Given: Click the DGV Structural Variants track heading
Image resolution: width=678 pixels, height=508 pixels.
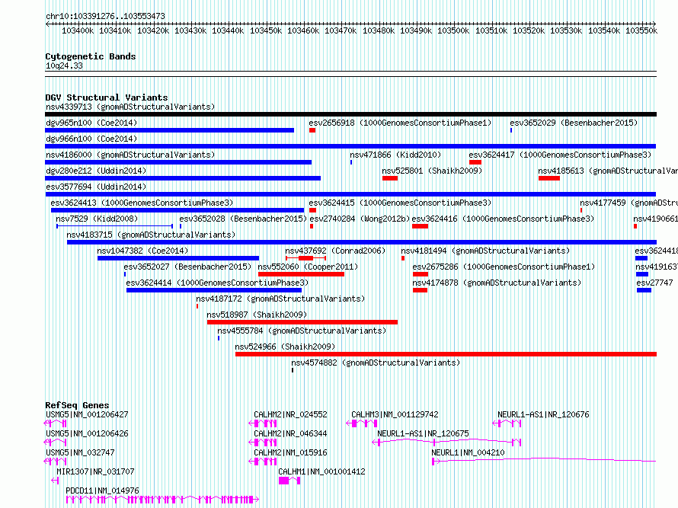Looking at the screenshot, I should 107,97.
